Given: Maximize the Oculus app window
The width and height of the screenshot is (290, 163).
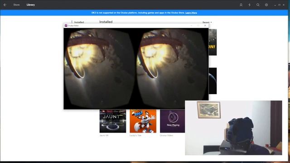Looking at the screenshot, I should click(x=280, y=5).
